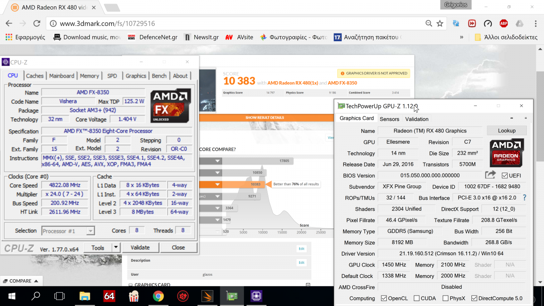Show more bookmarks with the double chevron

(461, 37)
